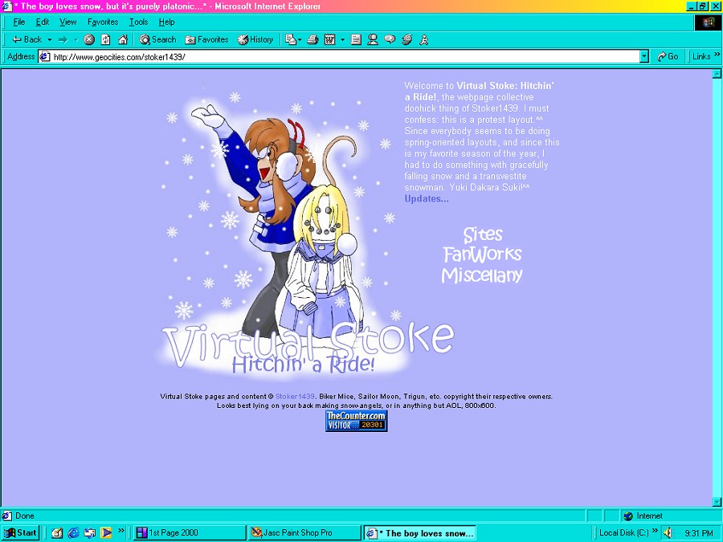Screen dimensions: 723x542
Task: Click the media player Quick Launch icon
Action: 106,533
